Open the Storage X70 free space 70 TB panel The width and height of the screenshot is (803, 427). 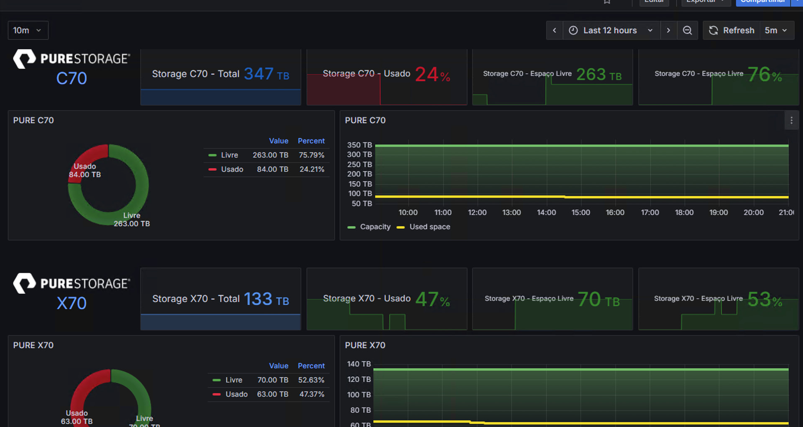pyautogui.click(x=552, y=299)
